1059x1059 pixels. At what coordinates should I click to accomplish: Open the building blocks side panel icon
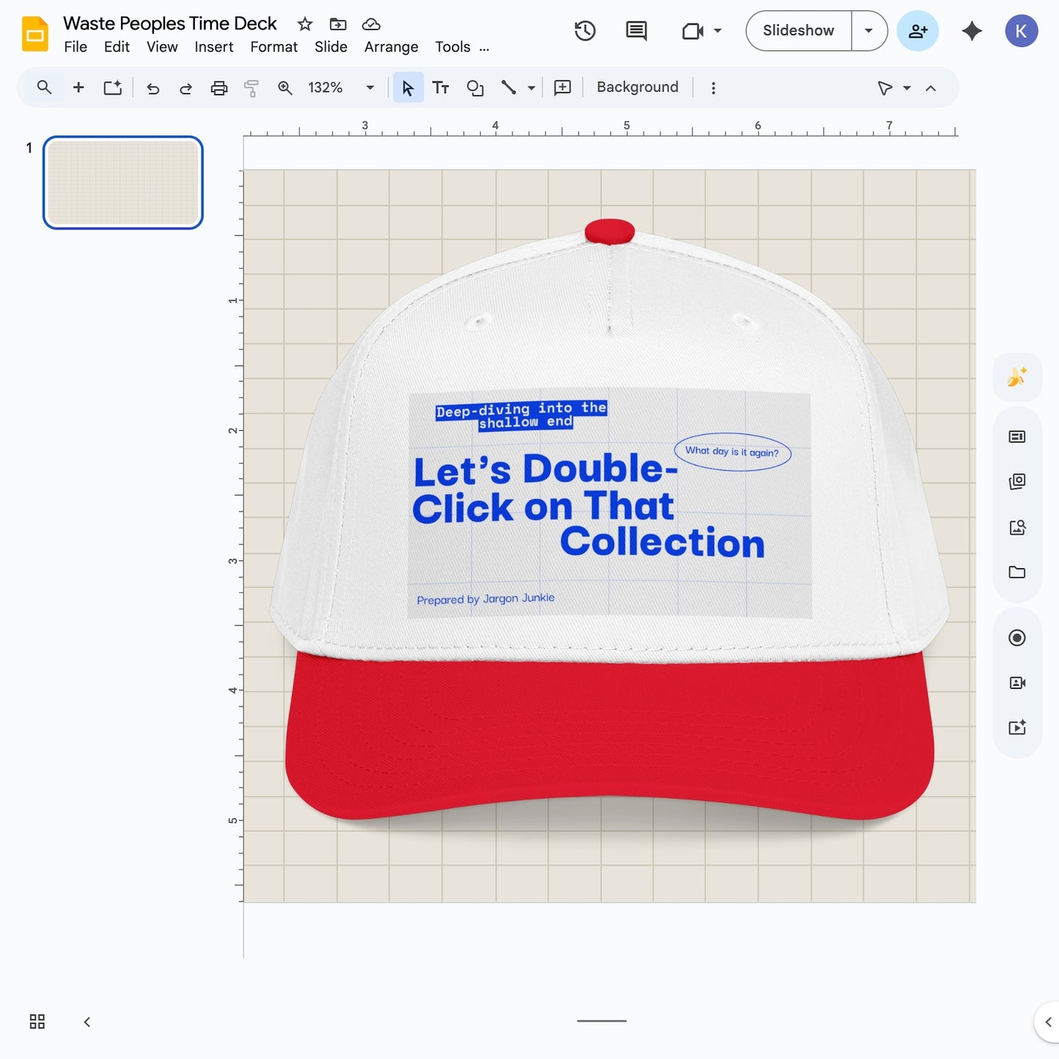point(1017,481)
